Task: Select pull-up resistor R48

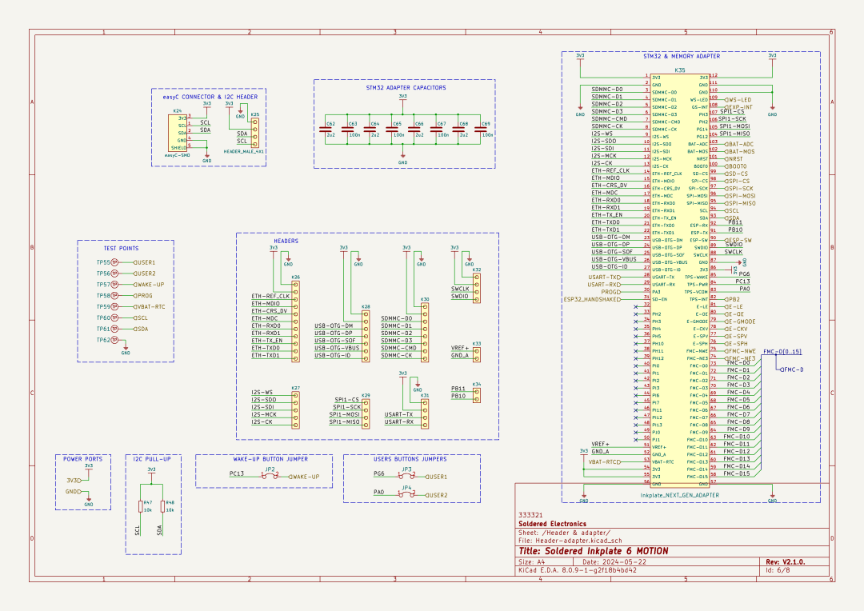Action: click(162, 506)
